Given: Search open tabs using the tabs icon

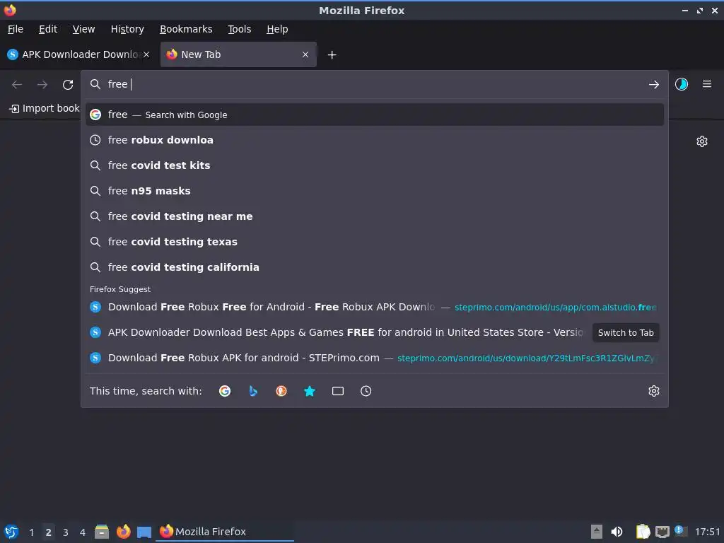Looking at the screenshot, I should [337, 391].
